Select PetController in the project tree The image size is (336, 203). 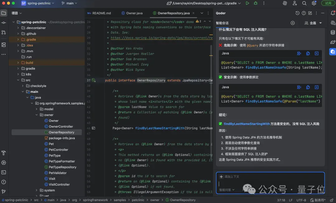coord(58,150)
